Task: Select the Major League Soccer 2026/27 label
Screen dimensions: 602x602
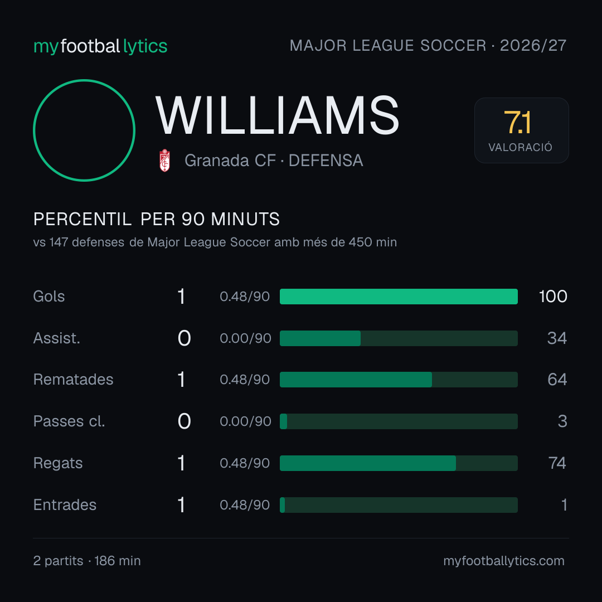Action: [428, 46]
